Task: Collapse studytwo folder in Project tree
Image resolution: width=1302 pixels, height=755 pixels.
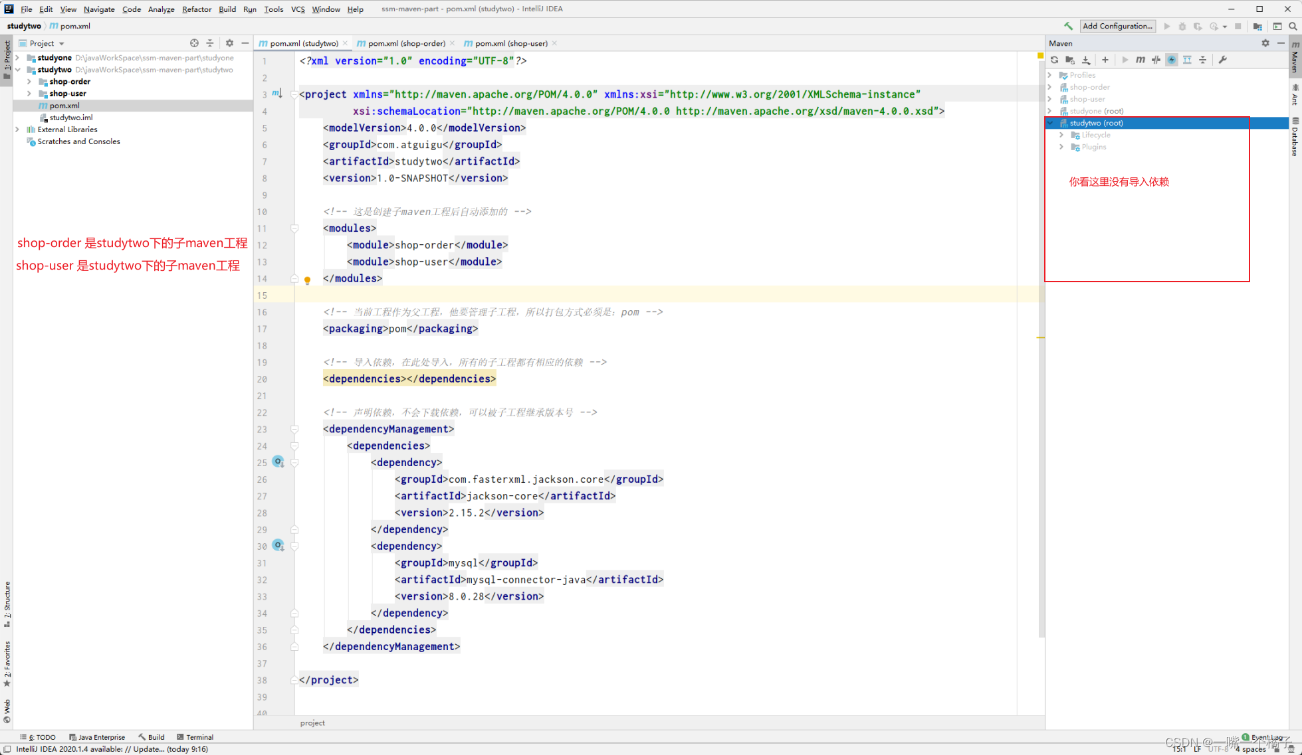Action: pyautogui.click(x=18, y=70)
